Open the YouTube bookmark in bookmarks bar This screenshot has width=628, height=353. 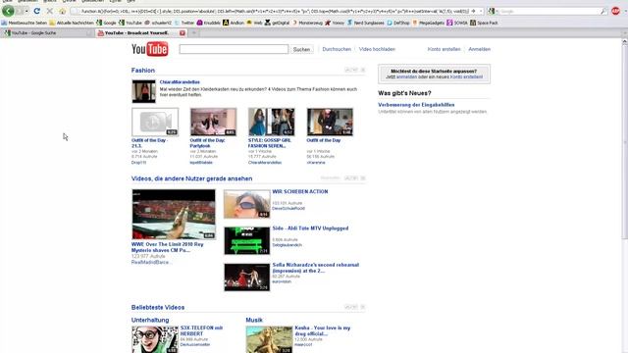tap(131, 23)
